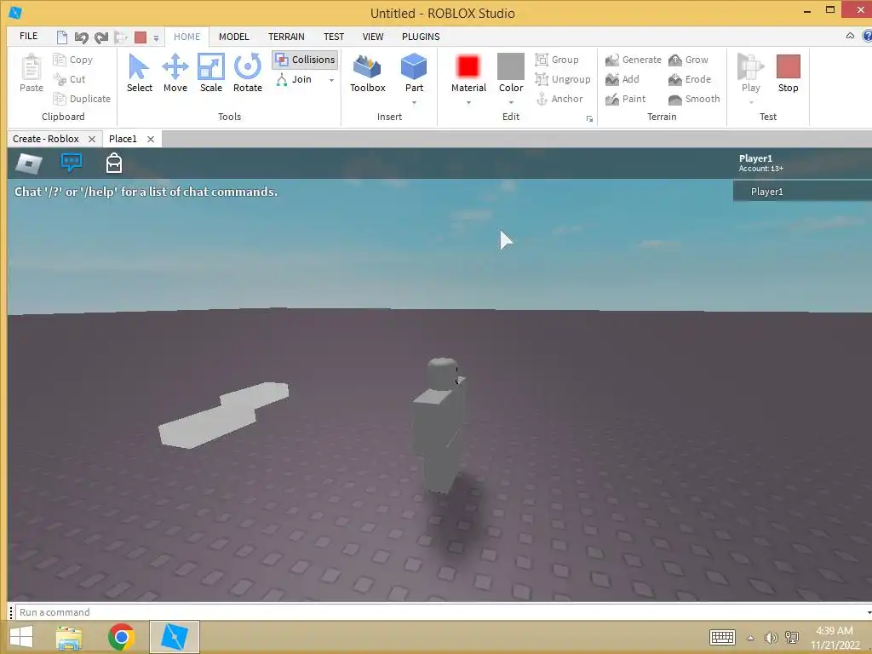
Task: Switch to the TERRAIN ribbon tab
Action: click(x=286, y=37)
